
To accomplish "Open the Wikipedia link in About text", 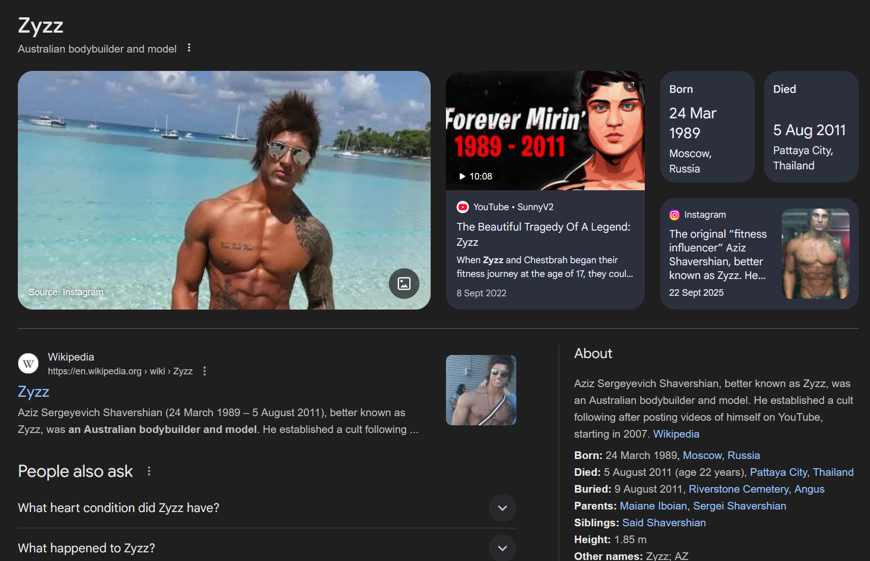I will (x=676, y=434).
